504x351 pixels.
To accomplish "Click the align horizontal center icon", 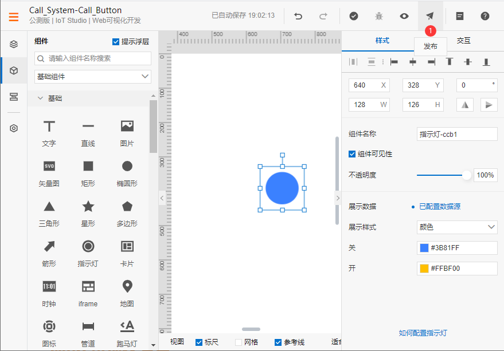I will tap(413, 62).
